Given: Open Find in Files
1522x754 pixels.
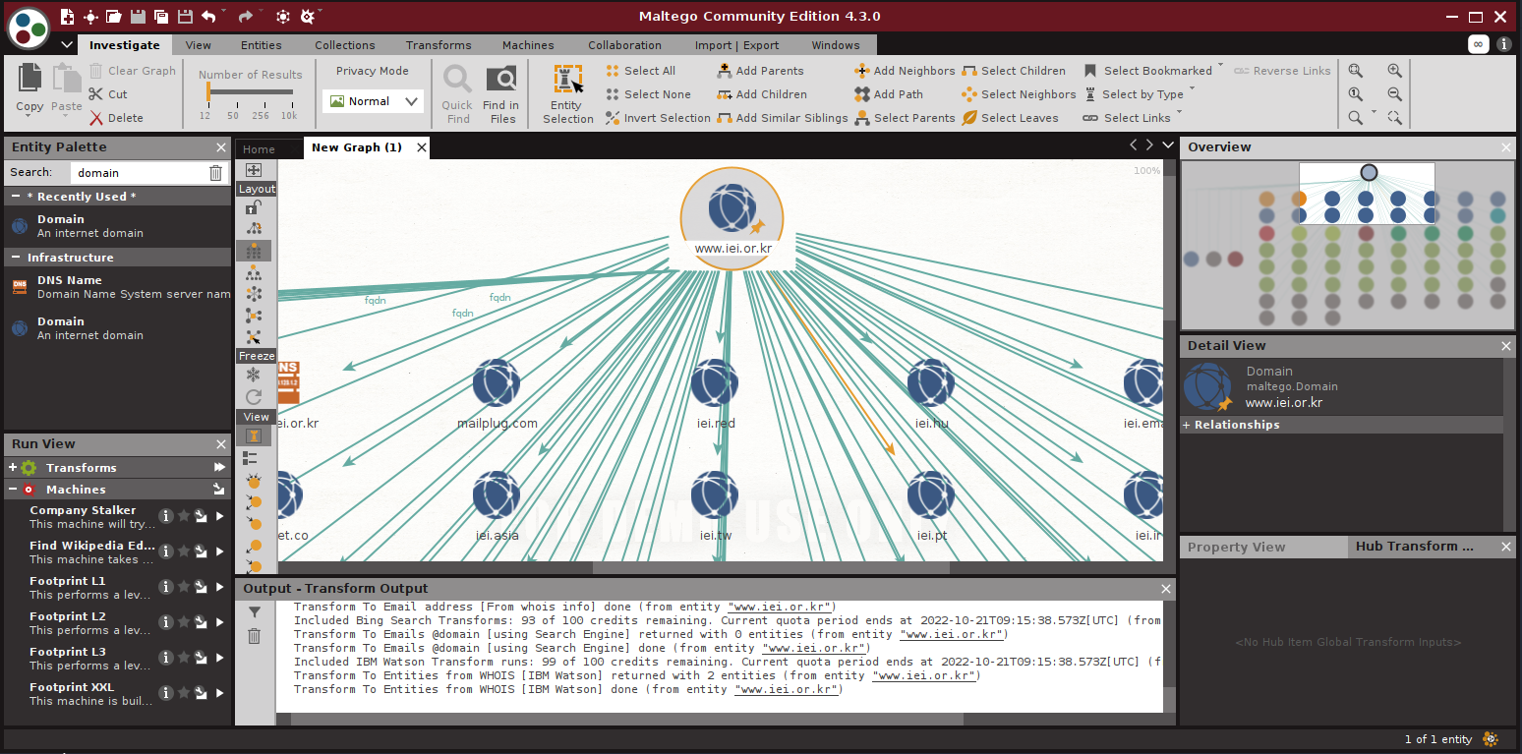Looking at the screenshot, I should pos(501,94).
